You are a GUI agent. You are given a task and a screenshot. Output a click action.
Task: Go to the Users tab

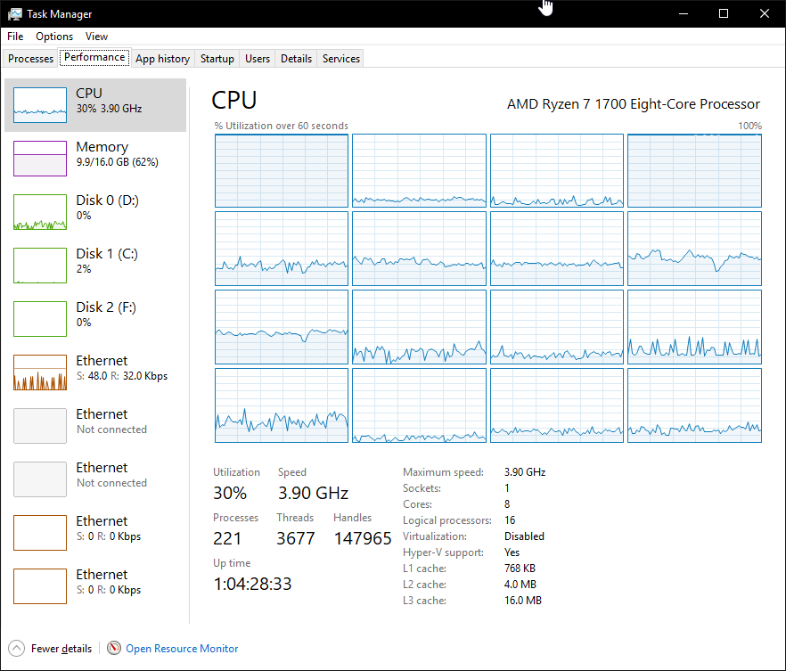click(x=258, y=59)
